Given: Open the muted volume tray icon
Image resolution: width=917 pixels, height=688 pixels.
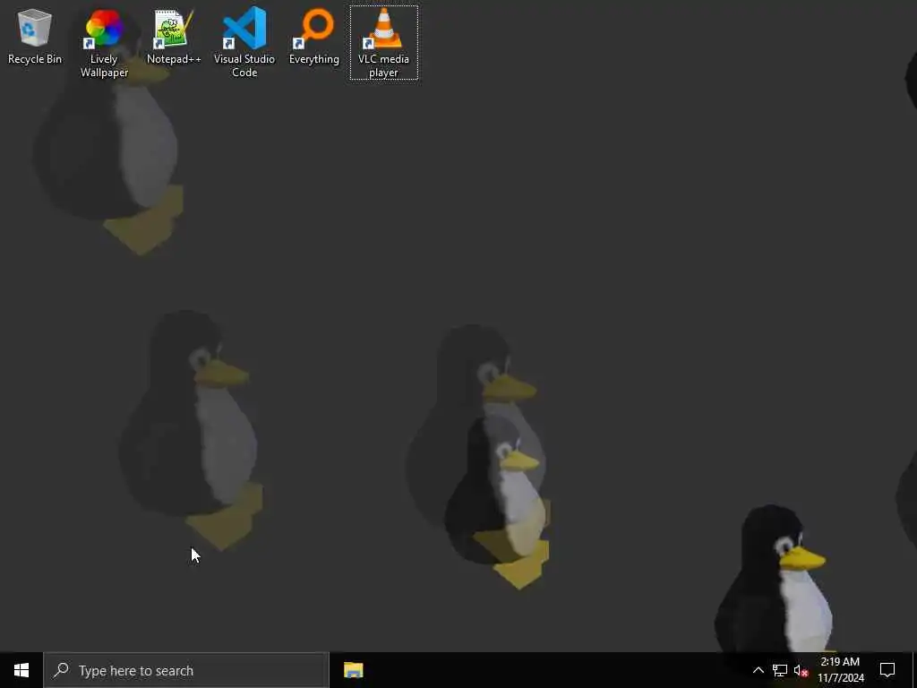Looking at the screenshot, I should click(801, 670).
